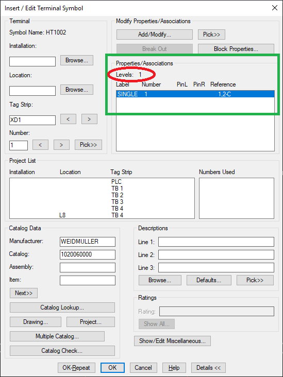The width and height of the screenshot is (283, 377).
Task: Open Catalog Lookup
Action: tap(62, 307)
